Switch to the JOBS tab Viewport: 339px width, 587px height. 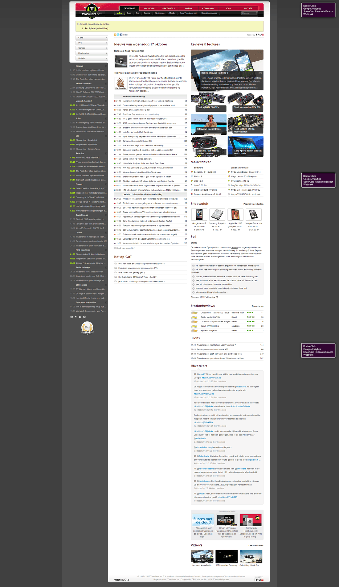228,8
